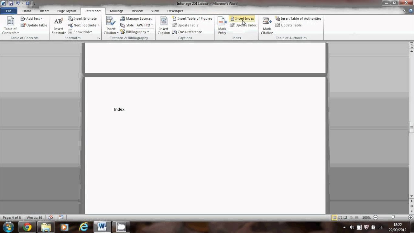
Task: Switch to the Insert ribbon tab
Action: click(44, 11)
